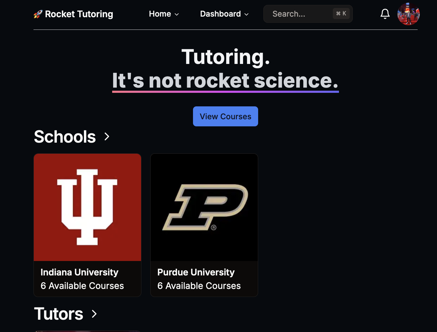Click the chevron next to Tutors
The width and height of the screenshot is (437, 332).
tap(94, 314)
